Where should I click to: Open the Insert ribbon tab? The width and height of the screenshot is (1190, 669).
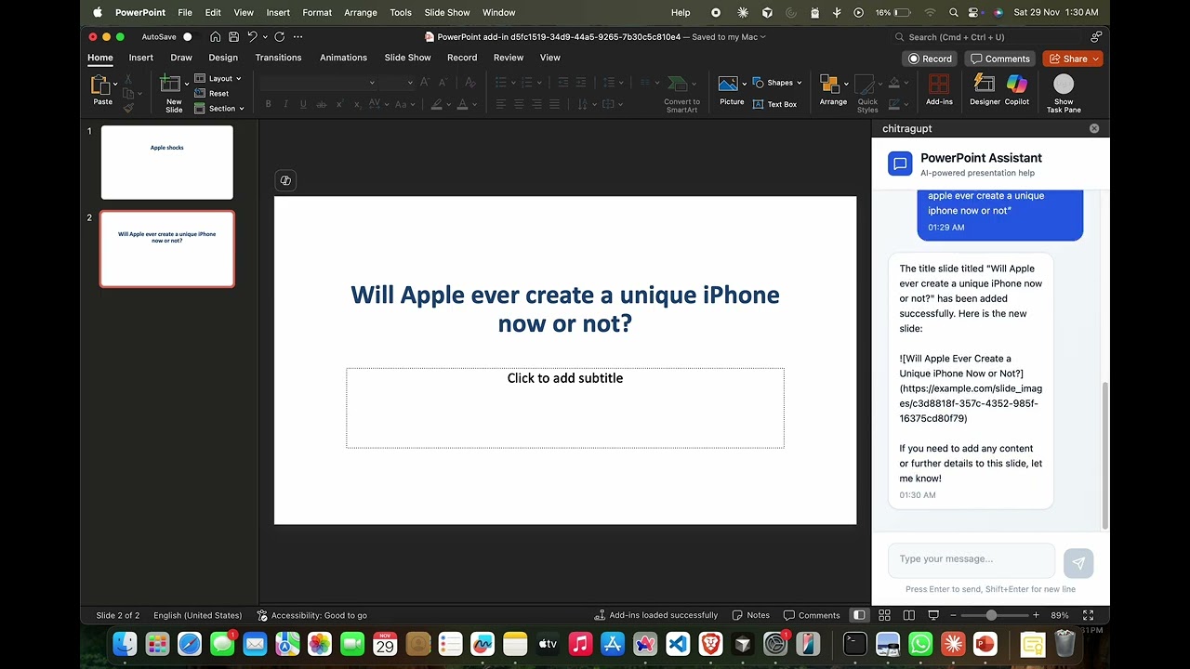(141, 58)
